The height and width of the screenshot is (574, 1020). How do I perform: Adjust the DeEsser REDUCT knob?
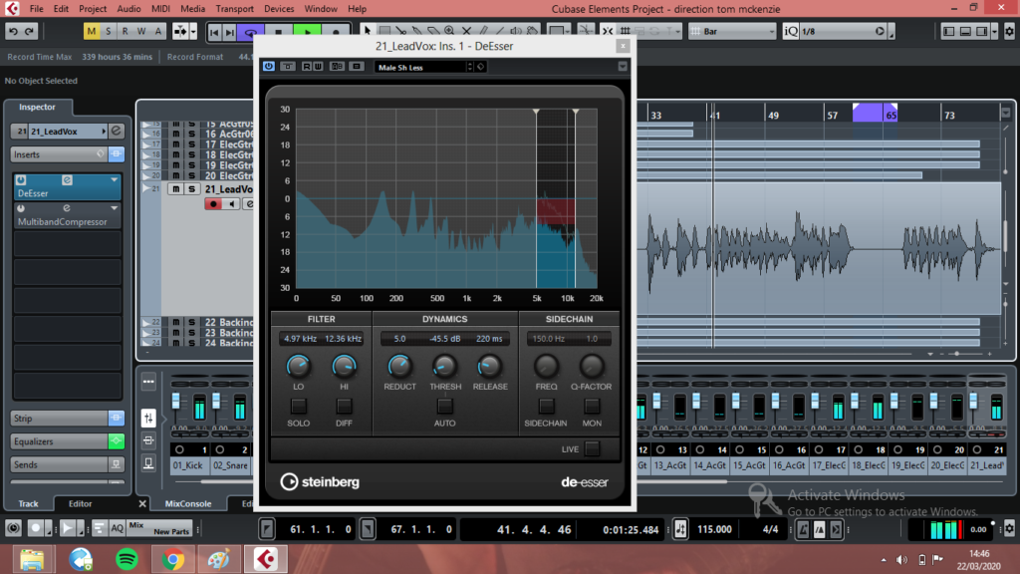(399, 367)
